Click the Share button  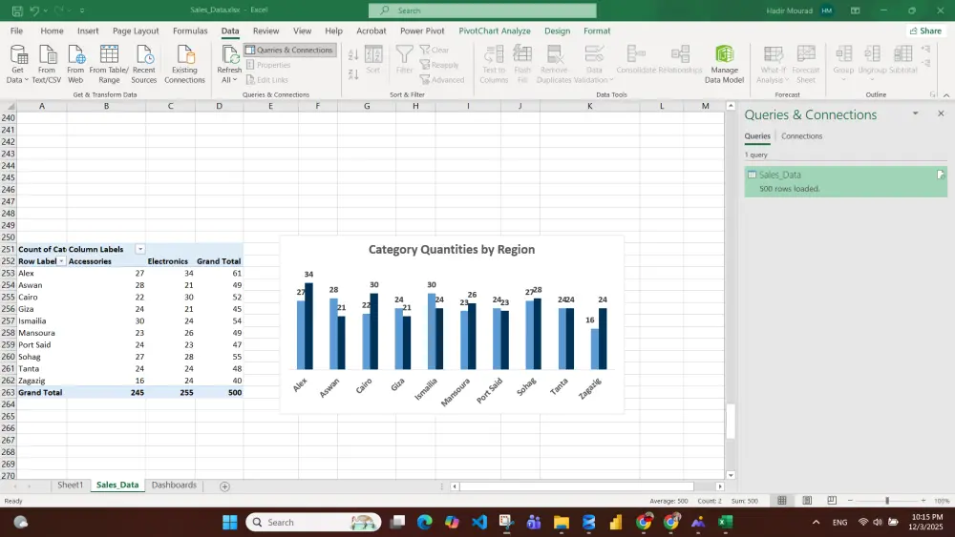(925, 31)
